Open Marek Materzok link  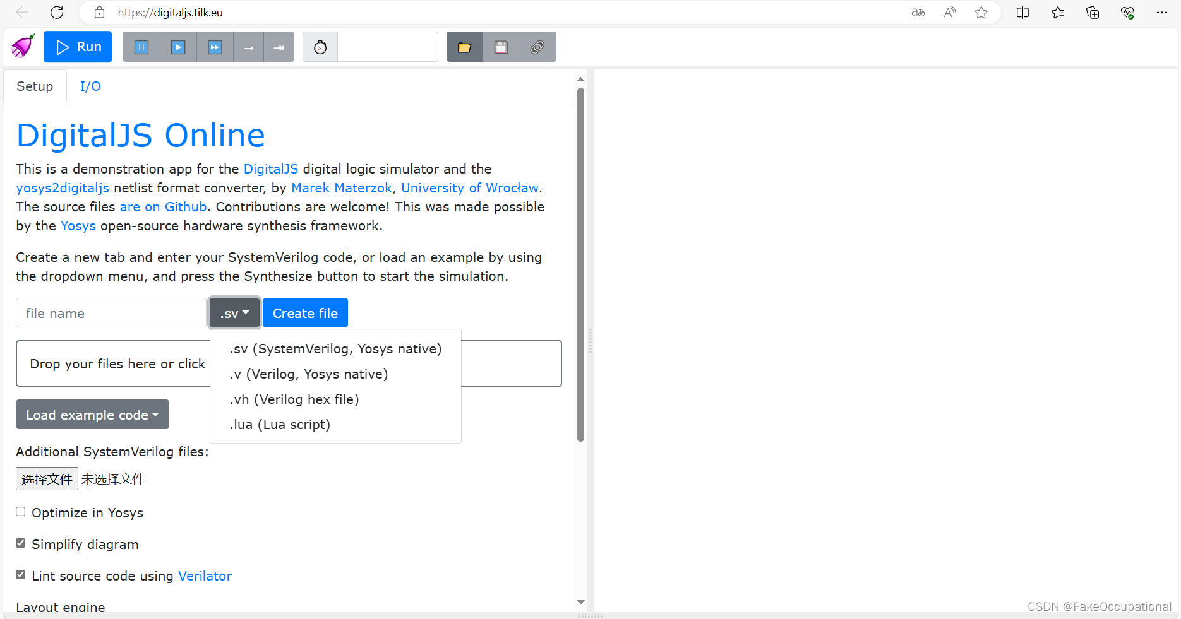pyautogui.click(x=342, y=188)
